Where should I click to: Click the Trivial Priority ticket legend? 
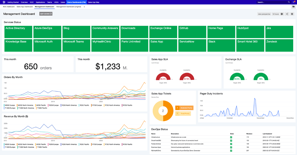coord(183,113)
